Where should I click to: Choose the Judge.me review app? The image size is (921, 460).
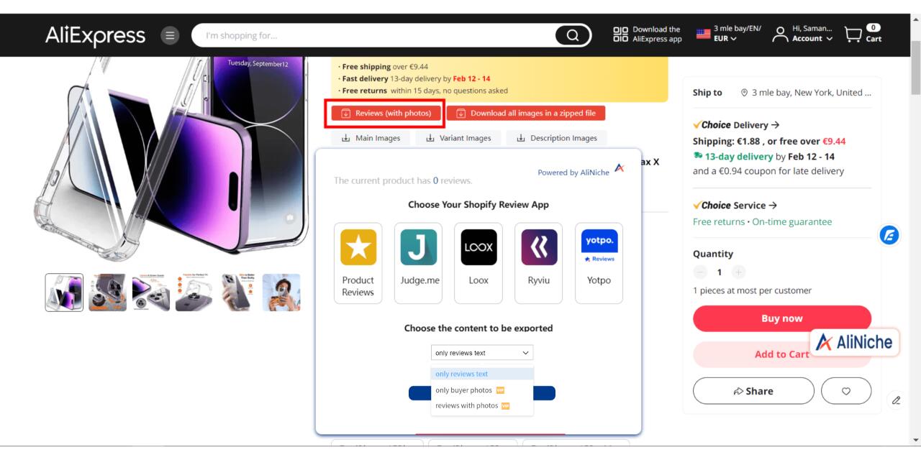[x=419, y=262]
